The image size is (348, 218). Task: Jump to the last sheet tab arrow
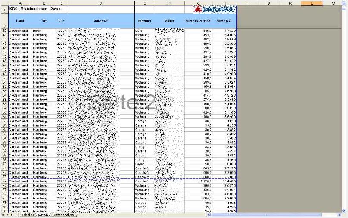pos(16,215)
